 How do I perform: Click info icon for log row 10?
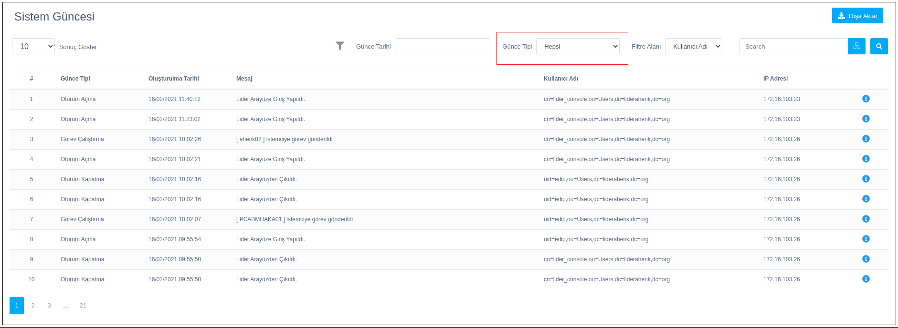(866, 279)
